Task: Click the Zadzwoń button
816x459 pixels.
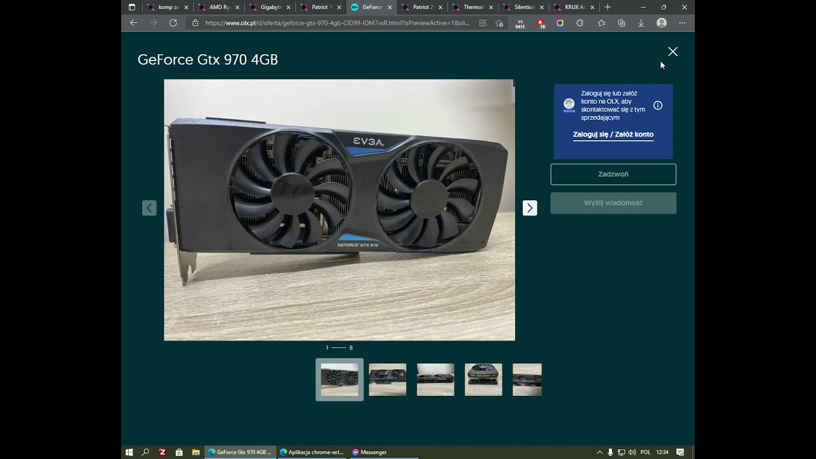Action: click(x=613, y=174)
